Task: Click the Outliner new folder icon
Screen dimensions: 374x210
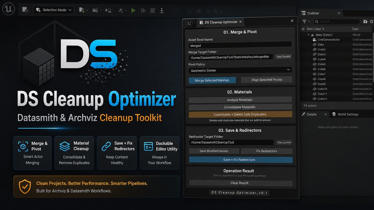Action: [365, 22]
